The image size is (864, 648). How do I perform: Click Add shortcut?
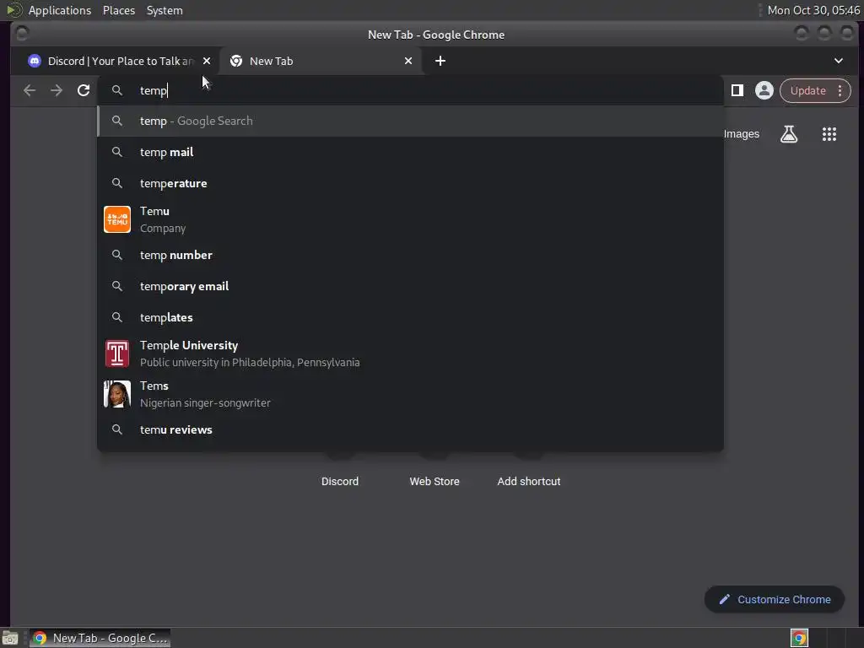[528, 481]
